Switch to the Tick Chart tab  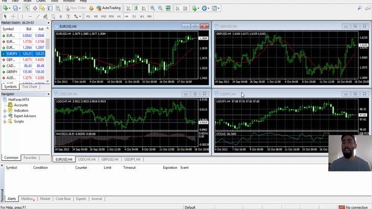(x=30, y=87)
